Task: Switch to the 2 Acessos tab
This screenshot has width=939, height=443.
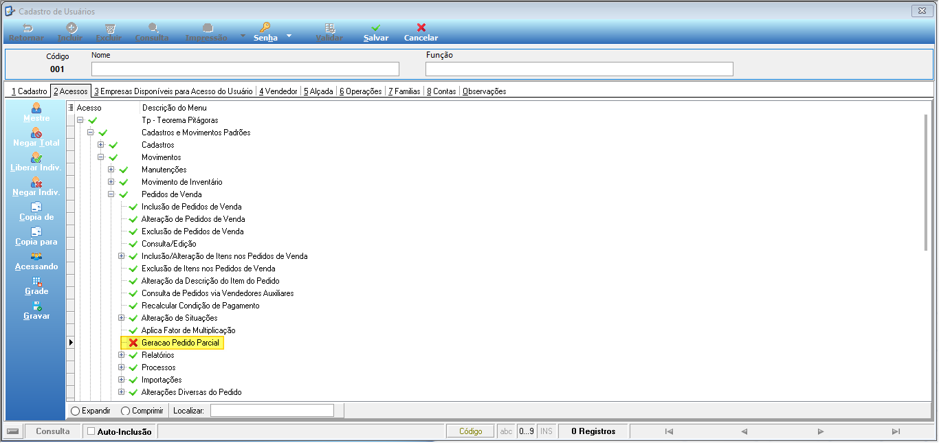Action: [x=71, y=91]
